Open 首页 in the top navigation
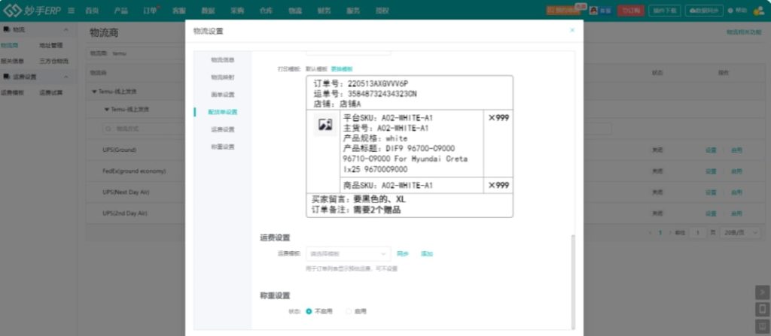The width and height of the screenshot is (771, 336). (91, 11)
